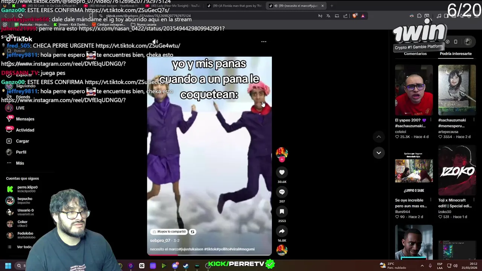Open Discord from the taskbar
Viewport: 482px width, 271px height.
(175, 266)
